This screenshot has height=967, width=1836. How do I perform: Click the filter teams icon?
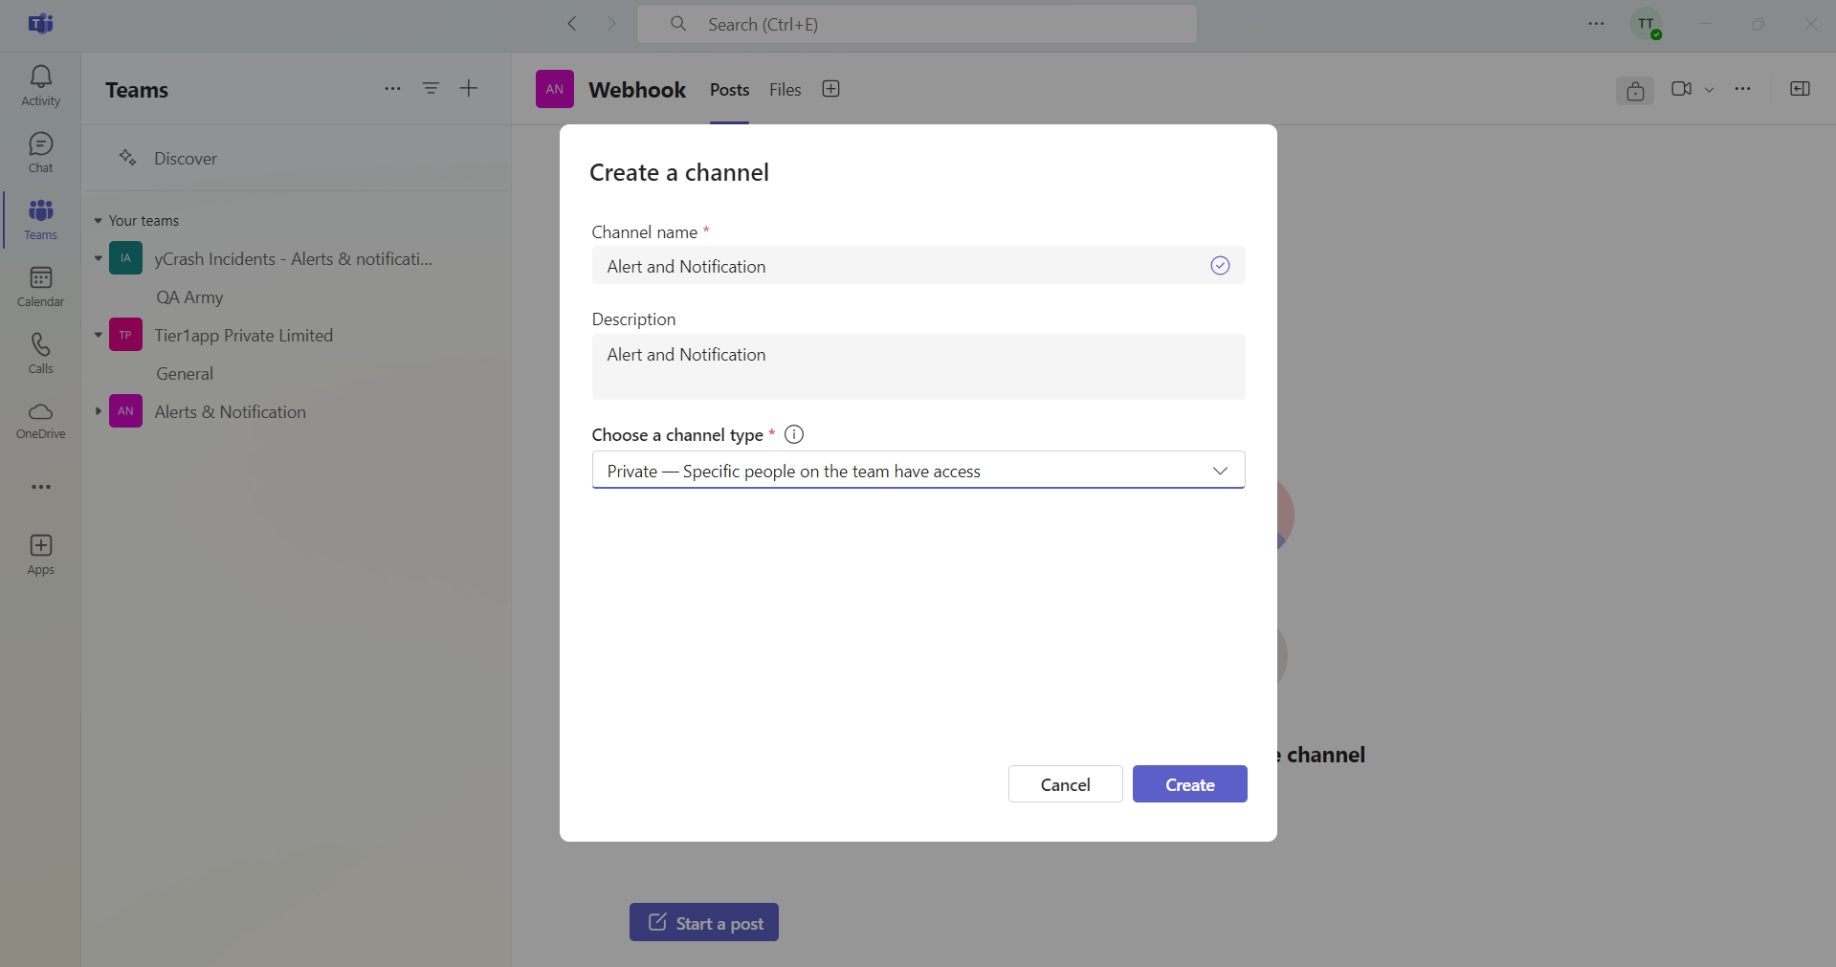tap(431, 89)
